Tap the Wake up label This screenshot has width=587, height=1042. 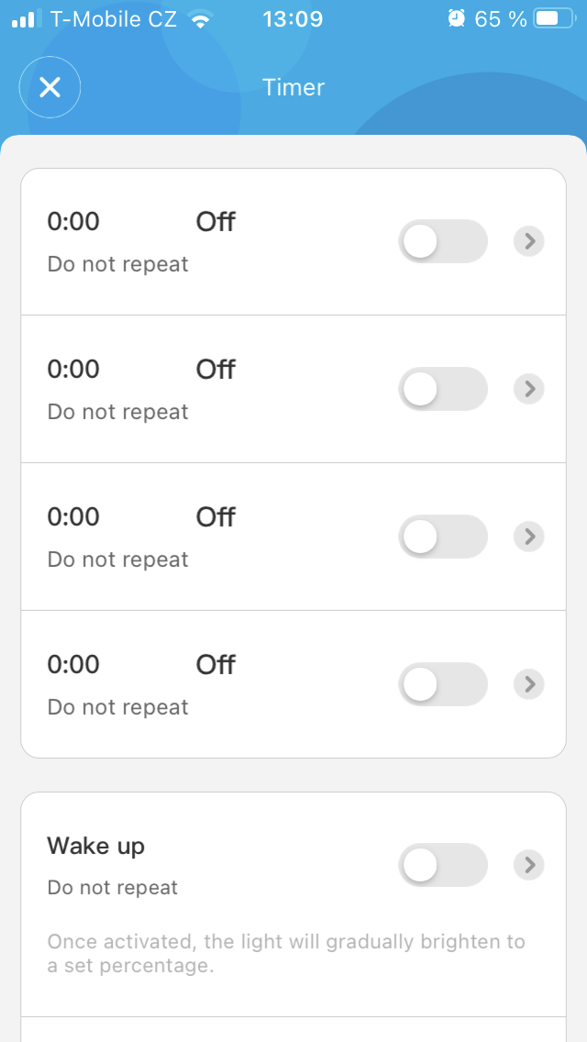[x=95, y=846]
